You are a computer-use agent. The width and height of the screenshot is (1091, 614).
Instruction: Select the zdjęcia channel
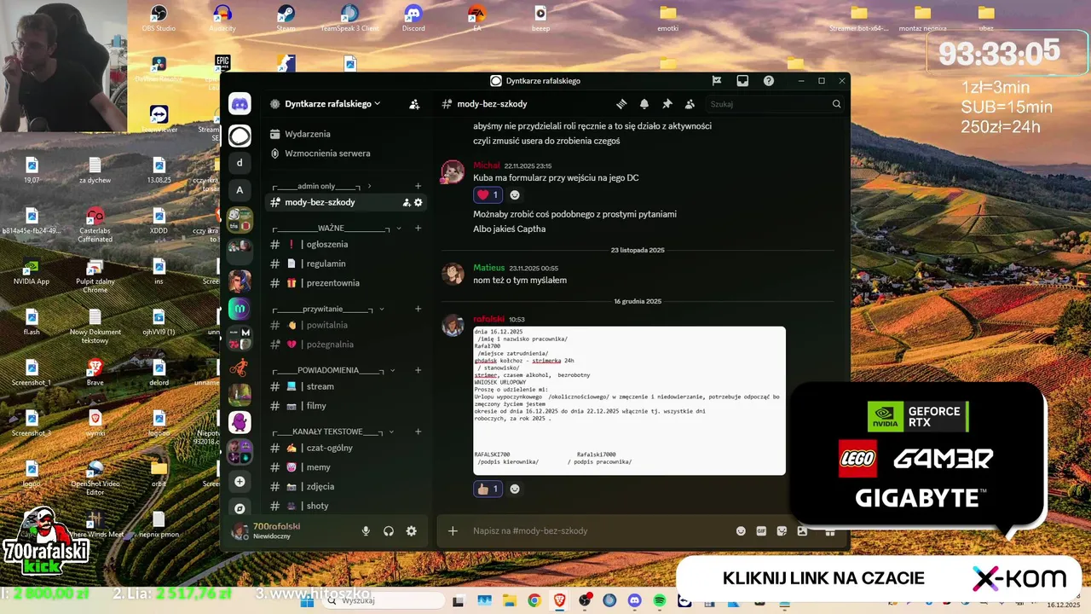(346, 487)
